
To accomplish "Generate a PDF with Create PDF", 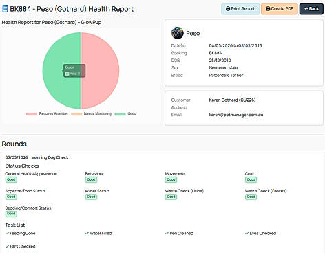I will 280,9.
